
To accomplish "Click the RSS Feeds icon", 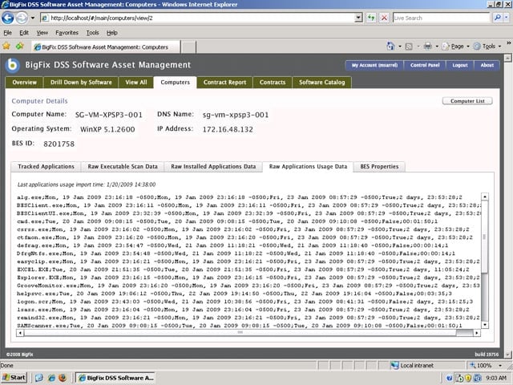I will (409, 47).
